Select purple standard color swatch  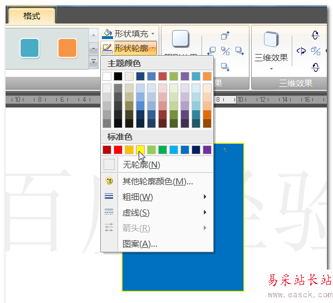point(207,150)
